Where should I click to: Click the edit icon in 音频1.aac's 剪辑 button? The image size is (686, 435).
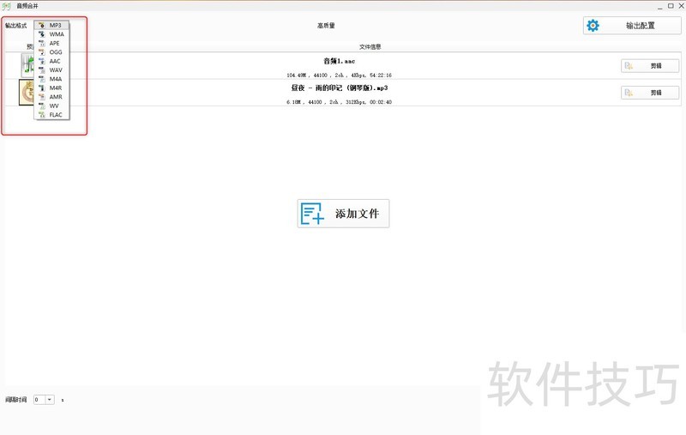(629, 66)
